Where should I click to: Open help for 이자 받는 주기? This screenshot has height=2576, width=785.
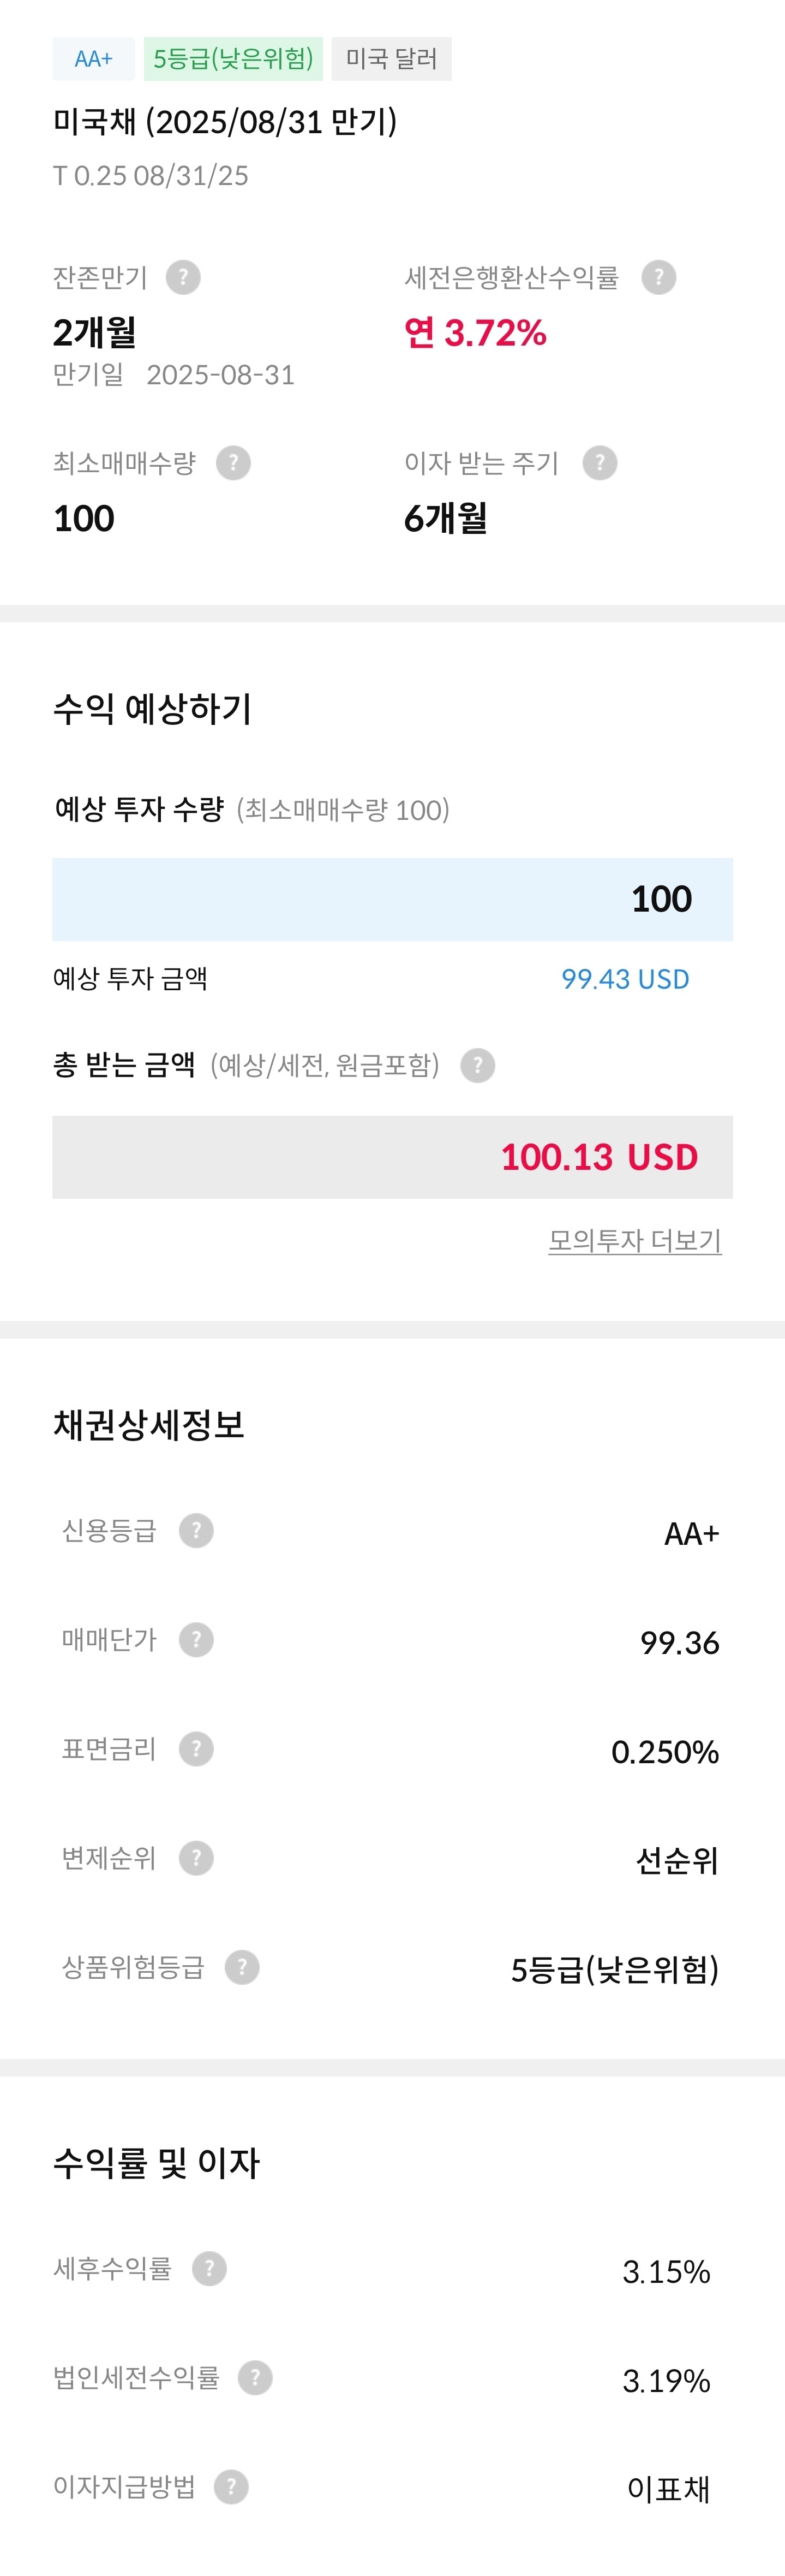pyautogui.click(x=599, y=463)
